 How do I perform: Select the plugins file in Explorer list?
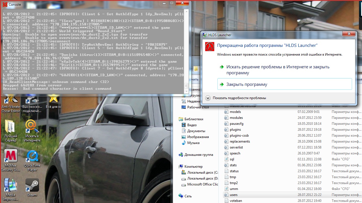235,130
